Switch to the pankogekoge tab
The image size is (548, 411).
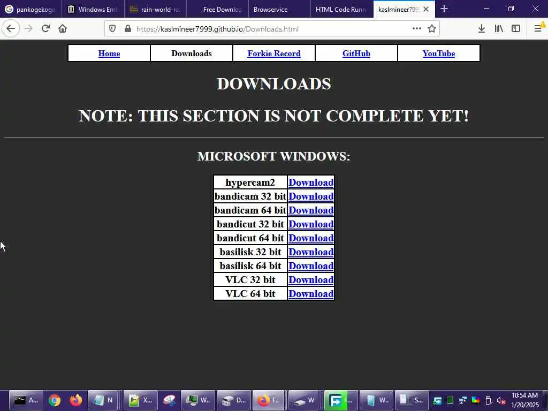[31, 10]
